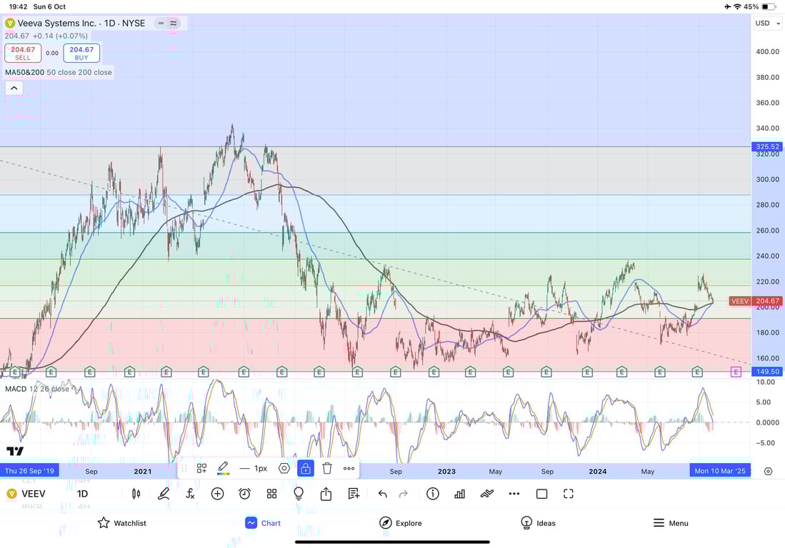Redo the last action
The image size is (785, 548).
(x=404, y=494)
